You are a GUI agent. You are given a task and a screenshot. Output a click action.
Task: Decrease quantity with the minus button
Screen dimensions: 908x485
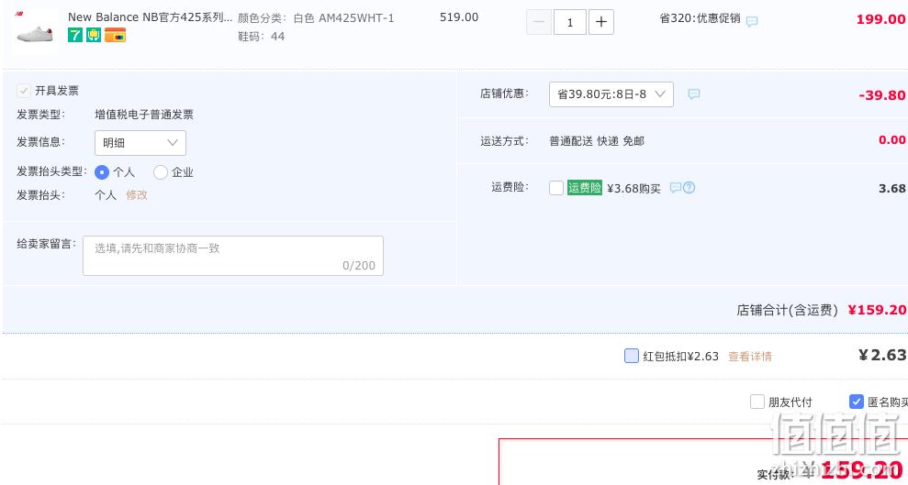pos(539,22)
